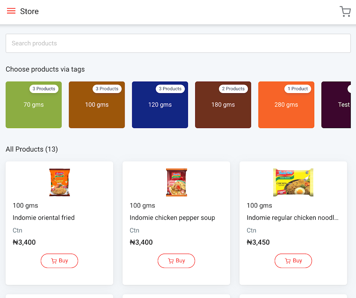Buy Indomie chicken pepper soup
Image resolution: width=356 pixels, height=298 pixels.
(x=176, y=261)
